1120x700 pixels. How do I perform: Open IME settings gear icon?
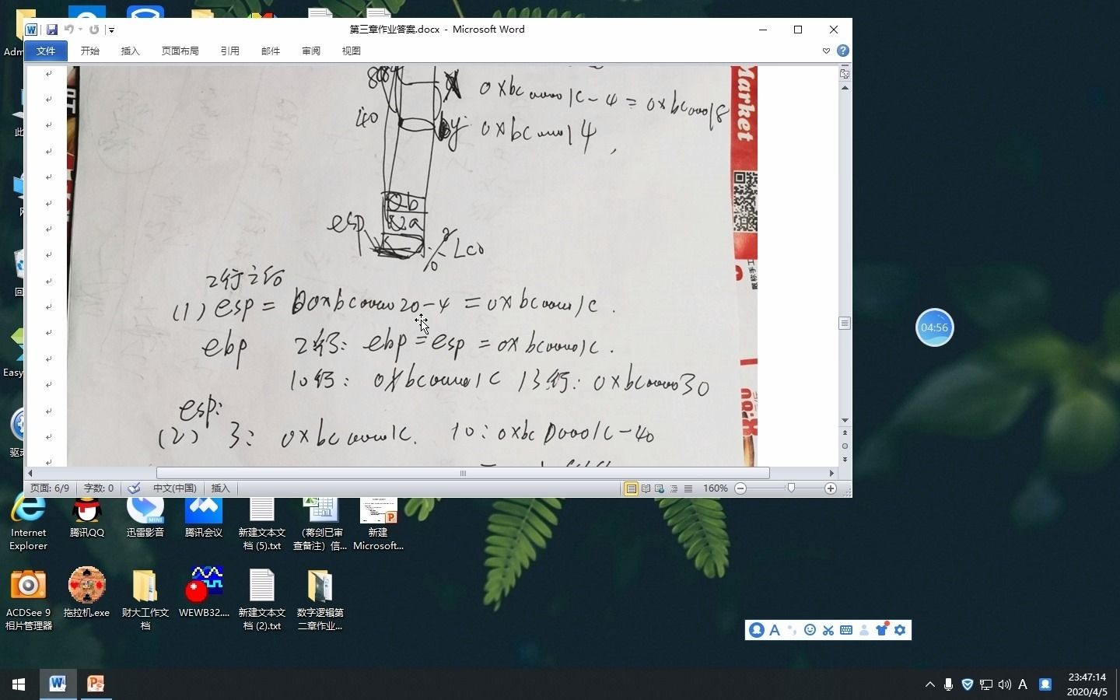(900, 630)
